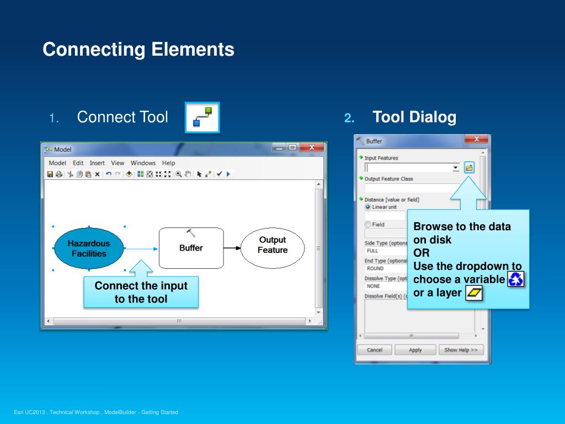Click Cancel in the Buffer dialog
This screenshot has width=565, height=424.
coord(375,350)
